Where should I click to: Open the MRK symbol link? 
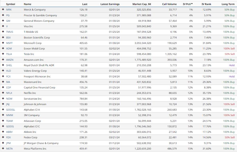click(9, 10)
